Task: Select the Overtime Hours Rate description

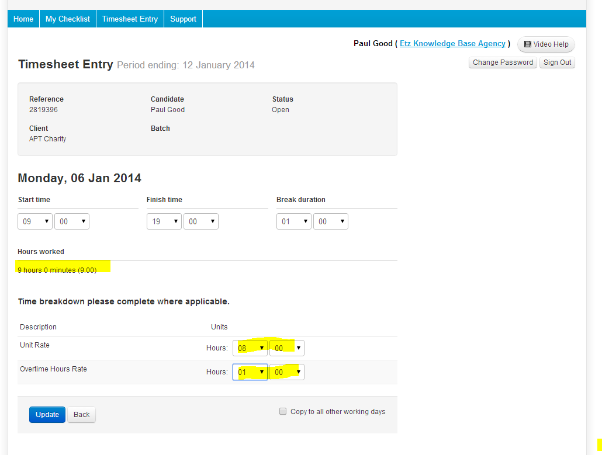Action: click(53, 369)
